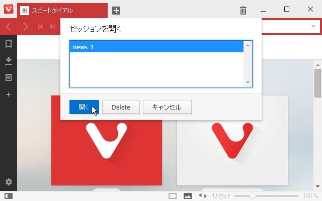Click the 開く button
Viewport: 322px width, 201px height.
[84, 107]
